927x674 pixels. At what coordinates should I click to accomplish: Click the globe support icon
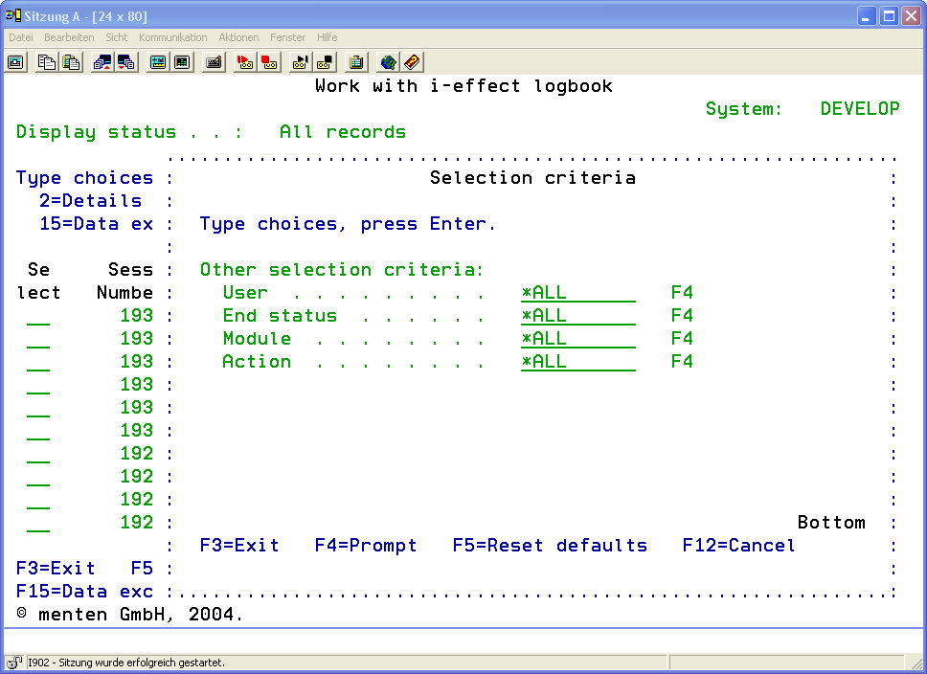[388, 62]
